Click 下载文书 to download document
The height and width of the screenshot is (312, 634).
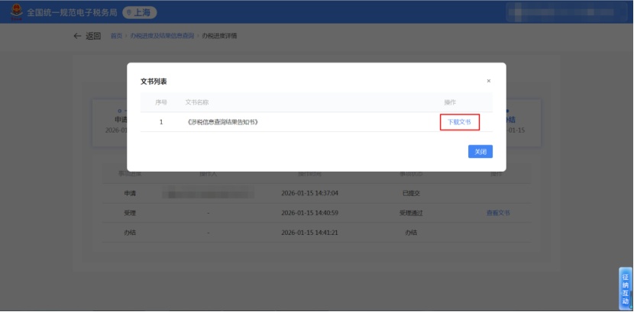(459, 122)
